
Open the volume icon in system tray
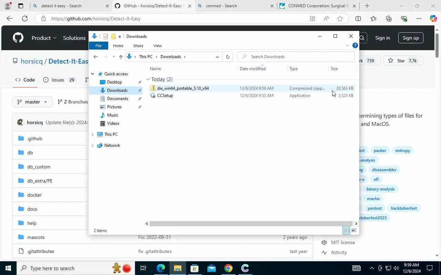coord(396,268)
